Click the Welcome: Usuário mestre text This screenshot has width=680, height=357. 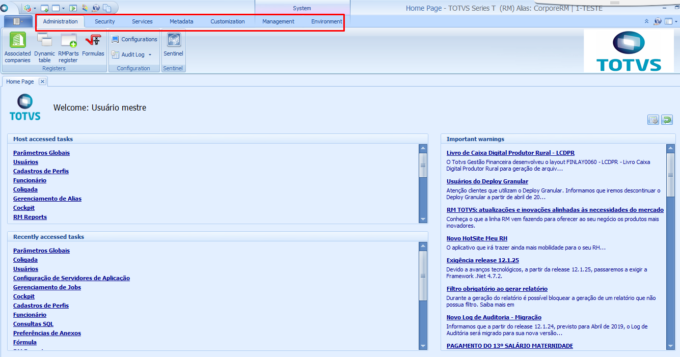(x=100, y=107)
